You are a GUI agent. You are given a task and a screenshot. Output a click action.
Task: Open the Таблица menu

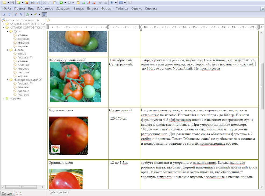coord(122,8)
